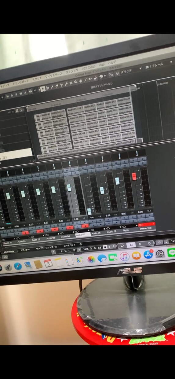This screenshot has height=379, width=175.
Task: Click right locator position field 128.3.3.63
Action: pos(92,248)
